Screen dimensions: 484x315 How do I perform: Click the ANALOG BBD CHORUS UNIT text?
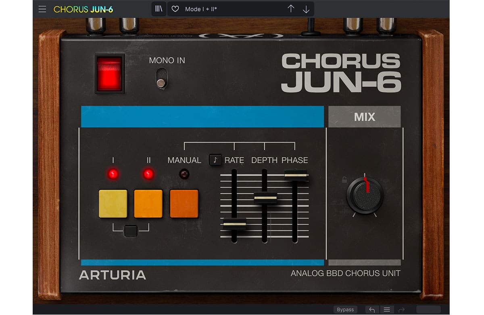coord(346,273)
